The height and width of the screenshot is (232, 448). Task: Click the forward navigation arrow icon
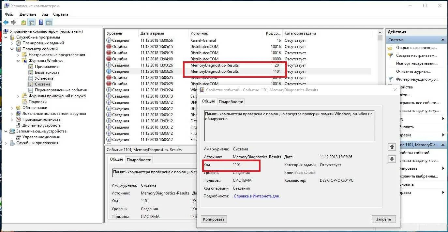click(13, 22)
